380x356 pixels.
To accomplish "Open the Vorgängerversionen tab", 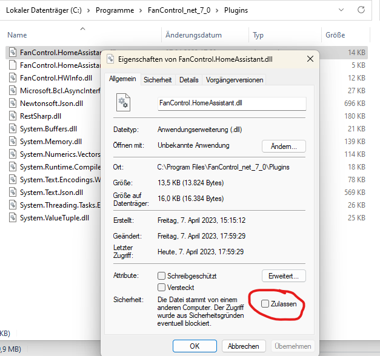I will (235, 80).
